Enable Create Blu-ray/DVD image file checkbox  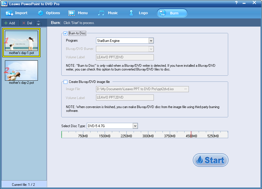65,82
